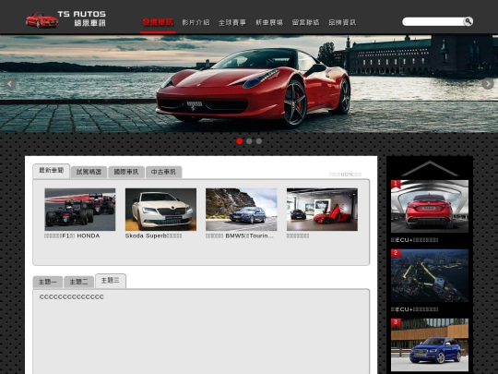
Task: Open the blue BMW5 Touring thumbnail
Action: [x=242, y=210]
